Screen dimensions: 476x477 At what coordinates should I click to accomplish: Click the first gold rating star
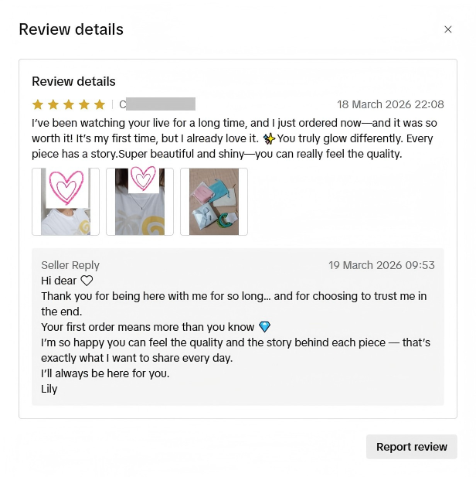(x=38, y=104)
